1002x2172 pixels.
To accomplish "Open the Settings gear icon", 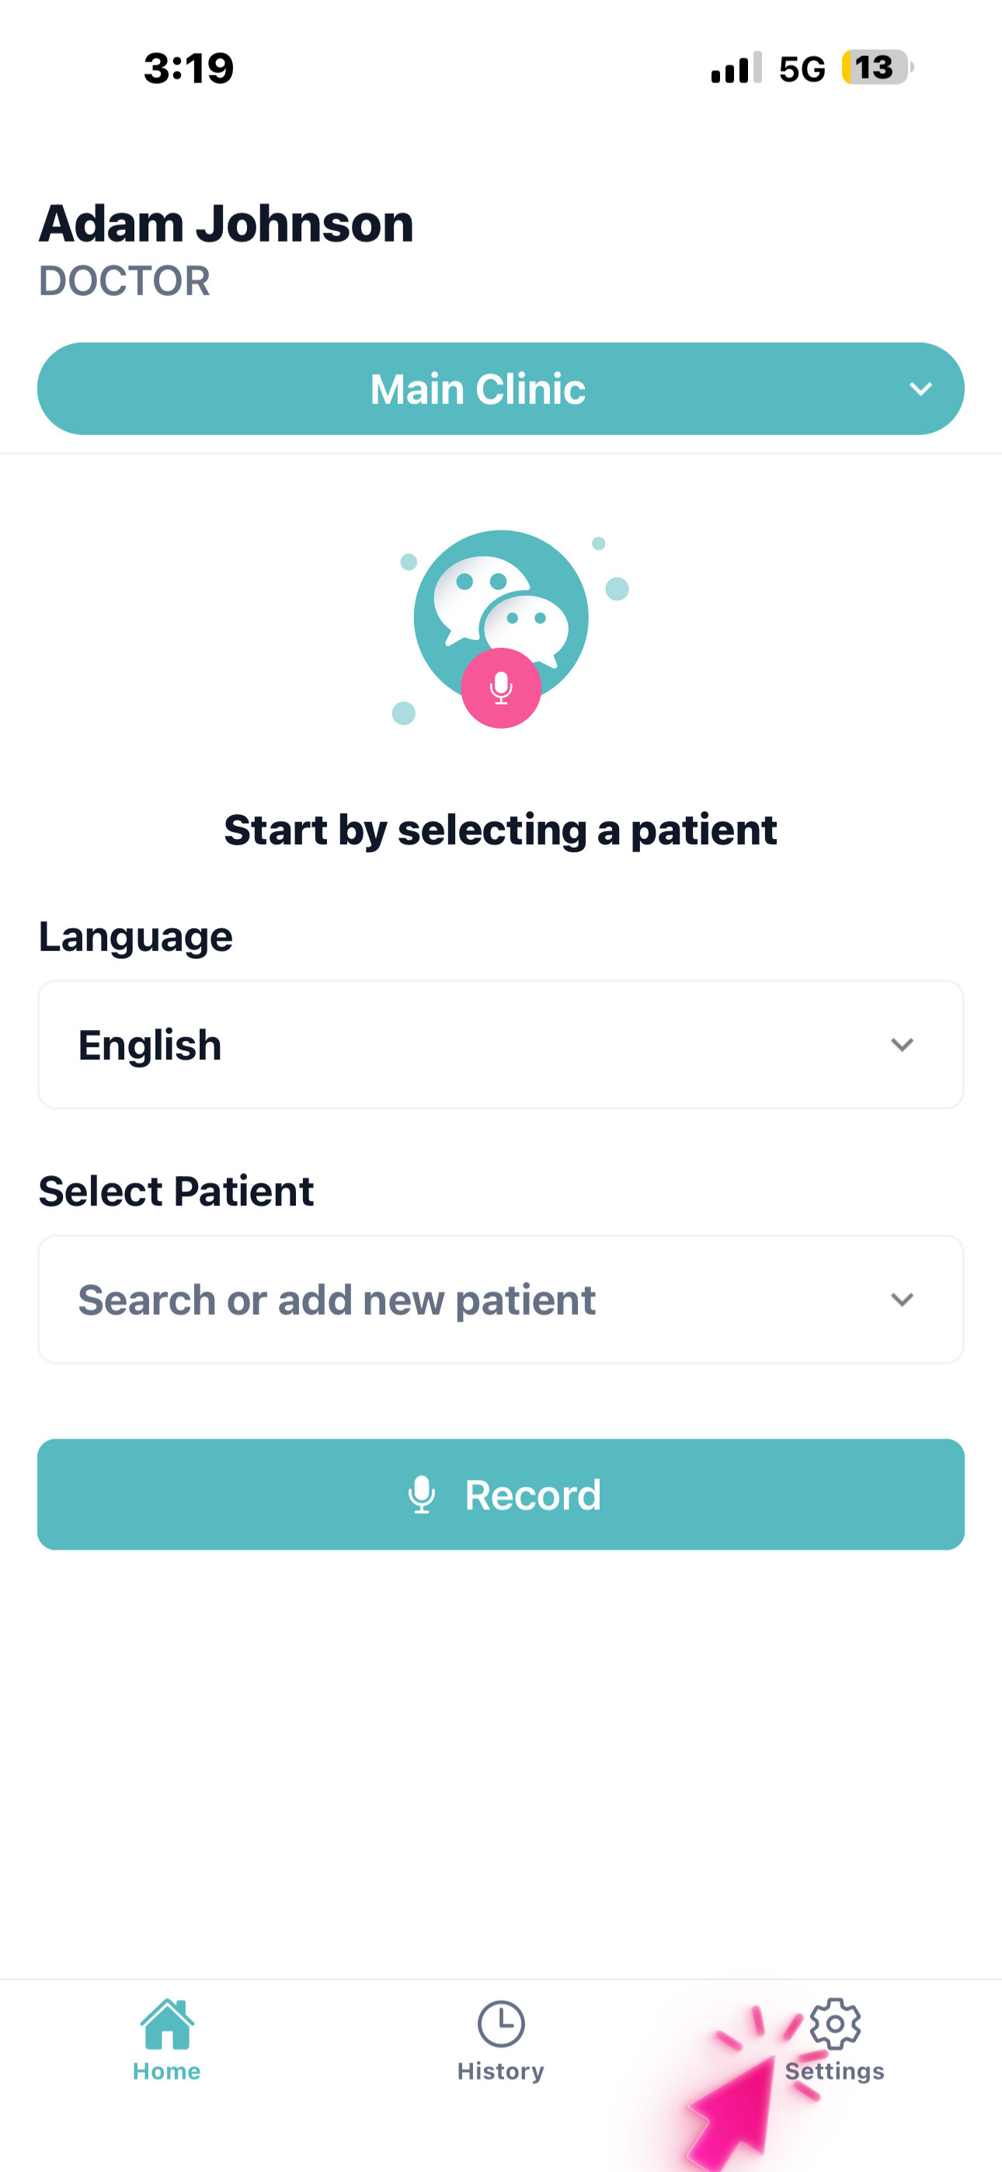I will (835, 2024).
